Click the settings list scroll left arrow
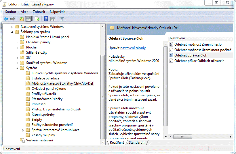 pos(170,137)
